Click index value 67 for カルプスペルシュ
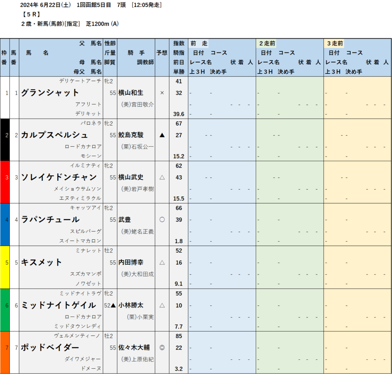 point(179,124)
